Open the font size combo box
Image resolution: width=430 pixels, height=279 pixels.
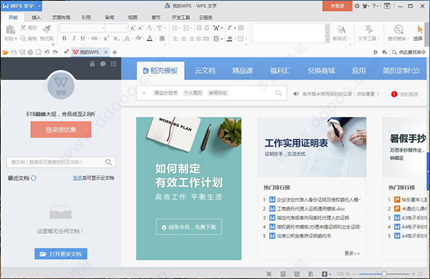[117, 28]
